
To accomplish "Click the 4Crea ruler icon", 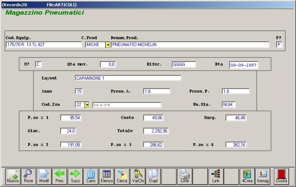I will click(247, 176).
